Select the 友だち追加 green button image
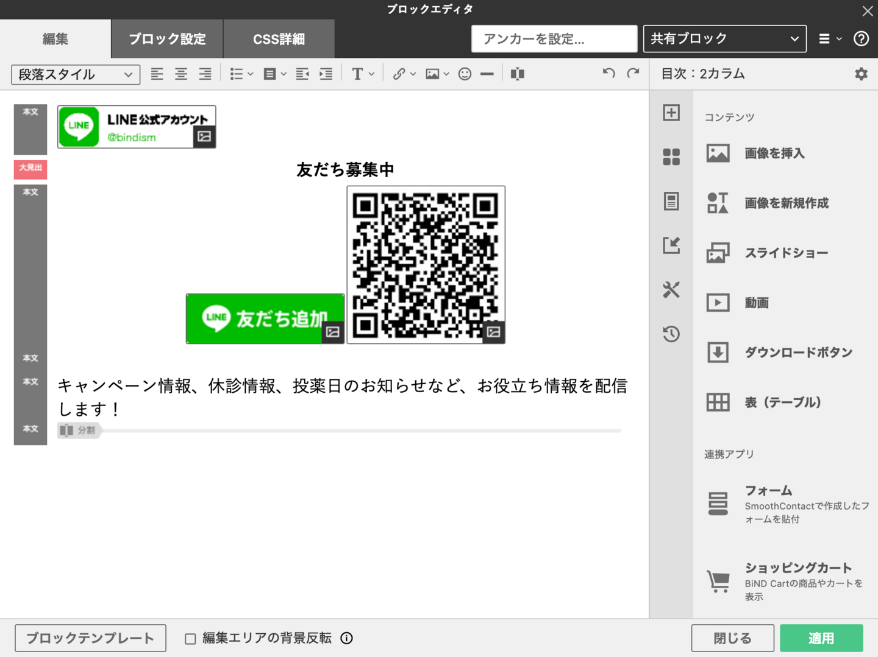Viewport: 878px width, 657px height. (265, 318)
